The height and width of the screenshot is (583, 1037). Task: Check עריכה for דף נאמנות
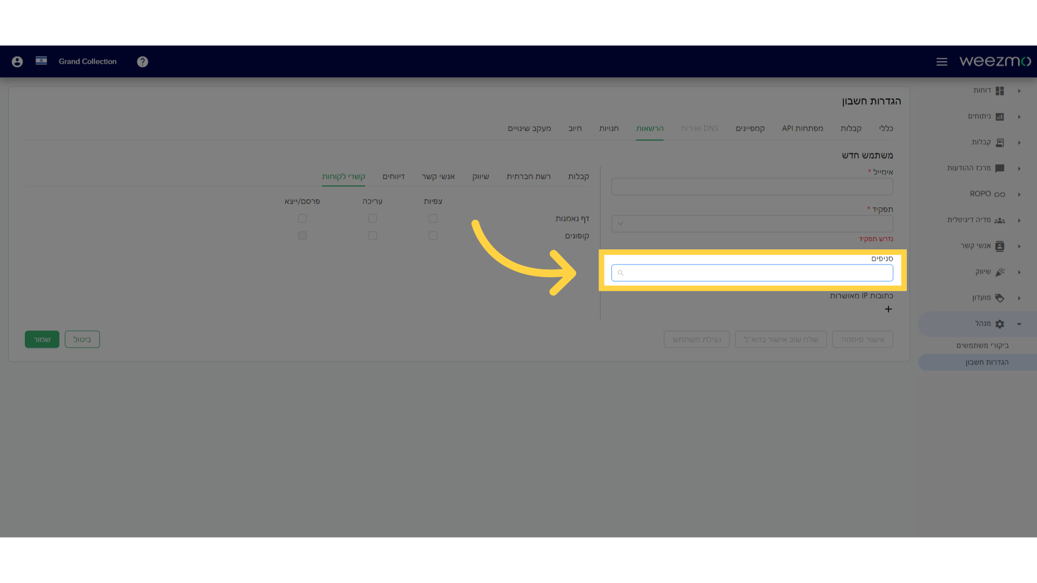(373, 219)
